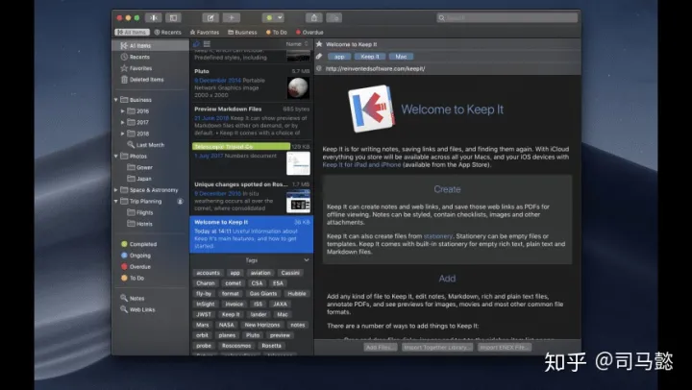
Task: Select the Hotels folder
Action: [x=140, y=224]
